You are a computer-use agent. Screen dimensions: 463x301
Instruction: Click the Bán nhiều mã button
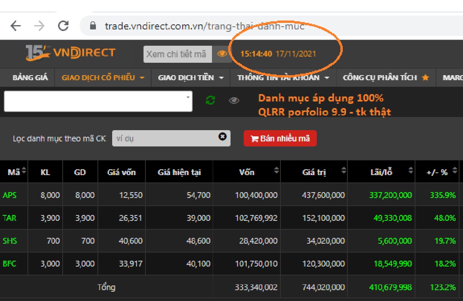coord(280,139)
